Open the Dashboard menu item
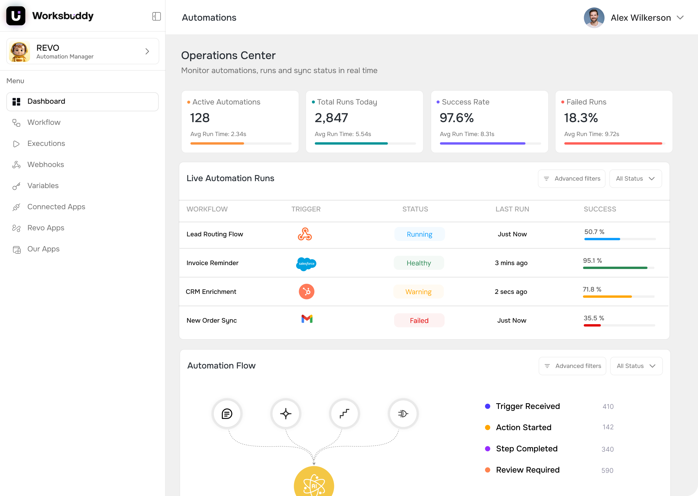The width and height of the screenshot is (698, 496). point(82,101)
